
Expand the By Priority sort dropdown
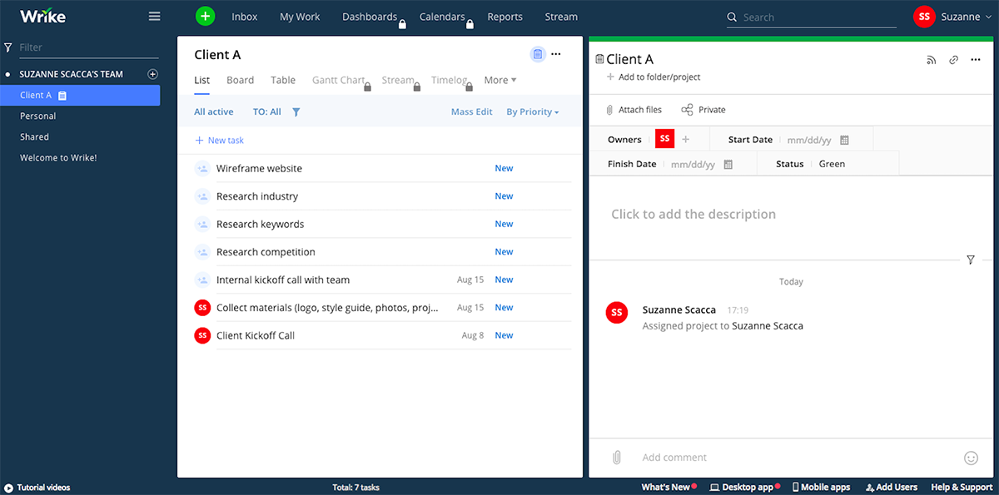point(532,112)
